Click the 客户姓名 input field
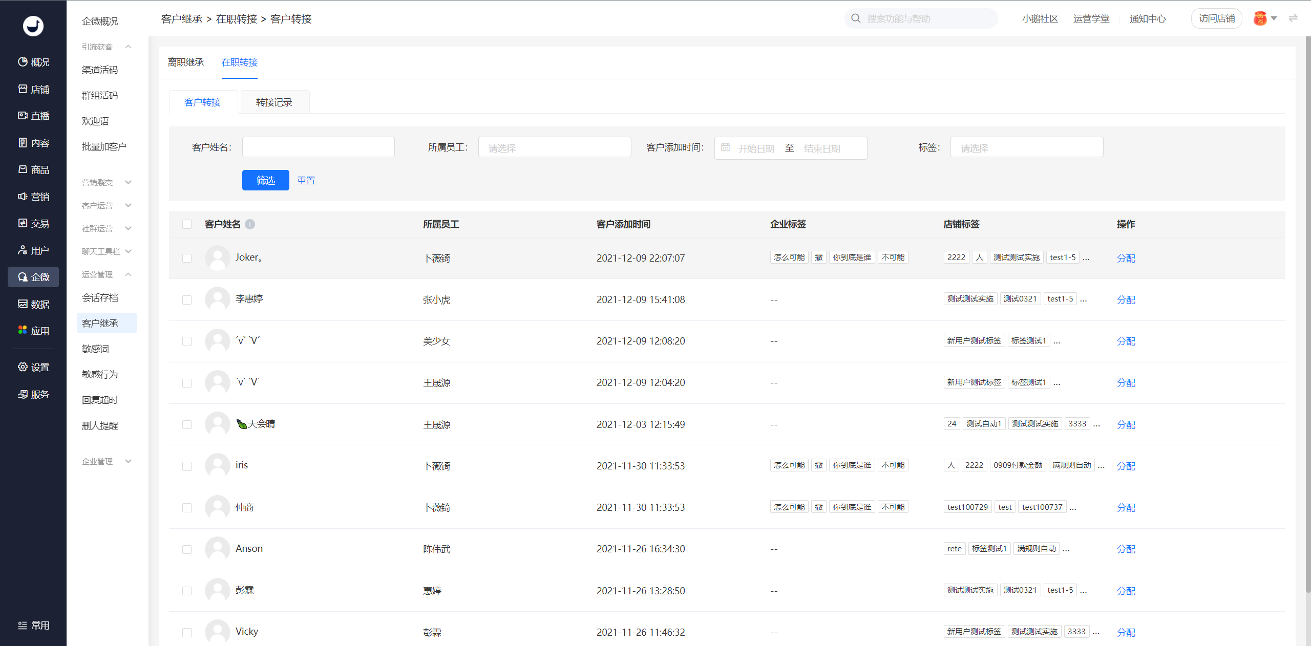Viewport: 1311px width, 646px height. [x=318, y=147]
